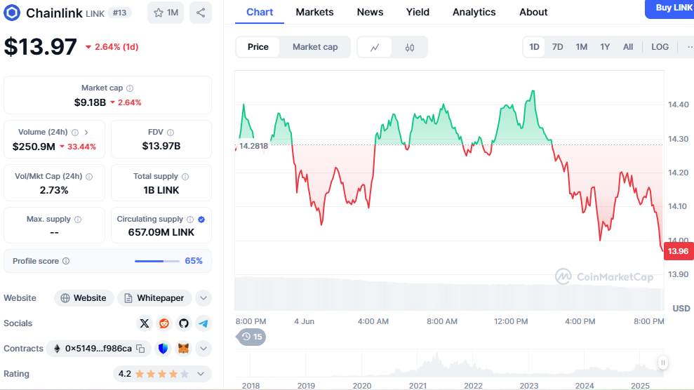Image resolution: width=694 pixels, height=390 pixels.
Task: Open more chart options ellipsis
Action: (x=688, y=47)
